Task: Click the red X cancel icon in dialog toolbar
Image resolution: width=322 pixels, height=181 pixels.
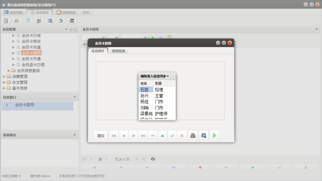Action: tap(182, 136)
